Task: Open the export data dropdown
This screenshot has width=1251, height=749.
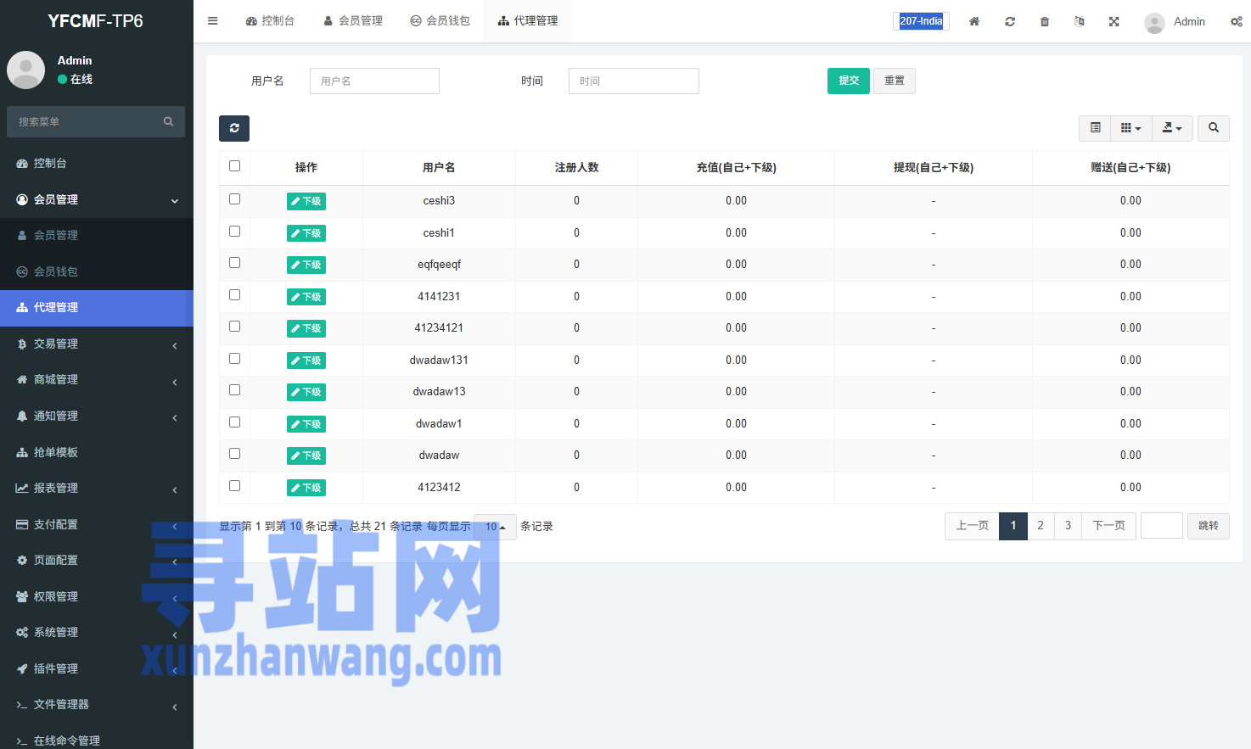Action: (x=1172, y=128)
